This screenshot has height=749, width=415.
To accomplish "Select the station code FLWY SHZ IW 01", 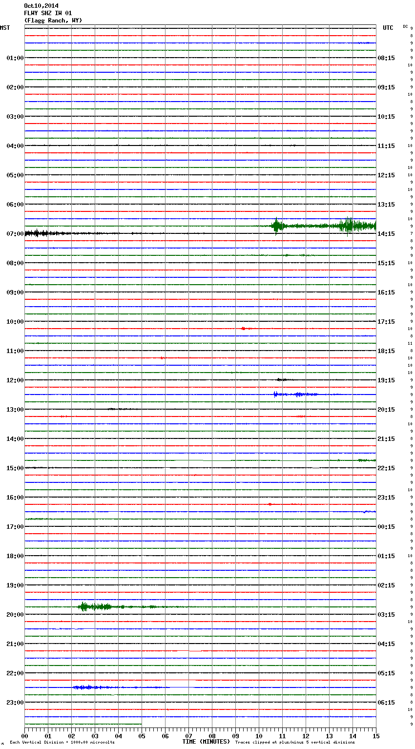I will tap(48, 13).
